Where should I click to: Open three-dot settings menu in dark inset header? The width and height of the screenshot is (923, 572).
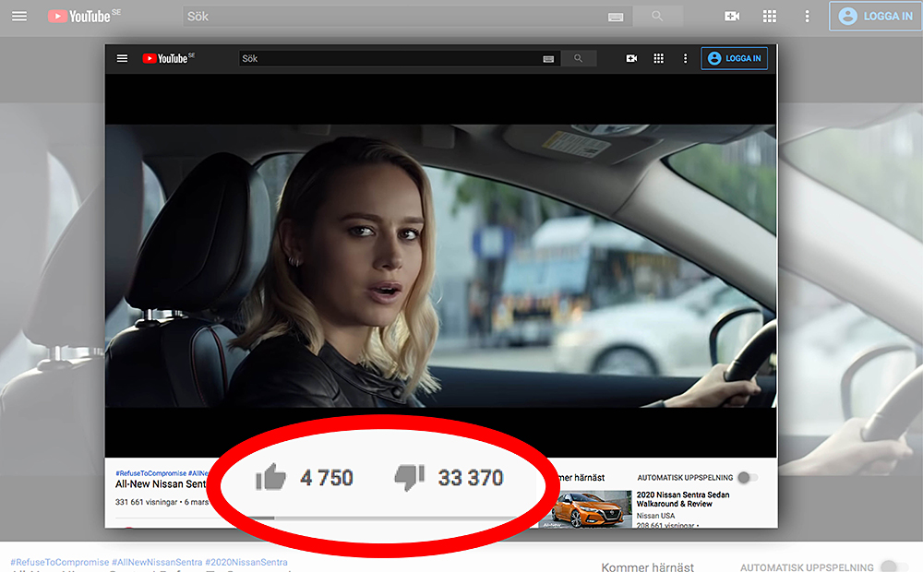coord(685,58)
